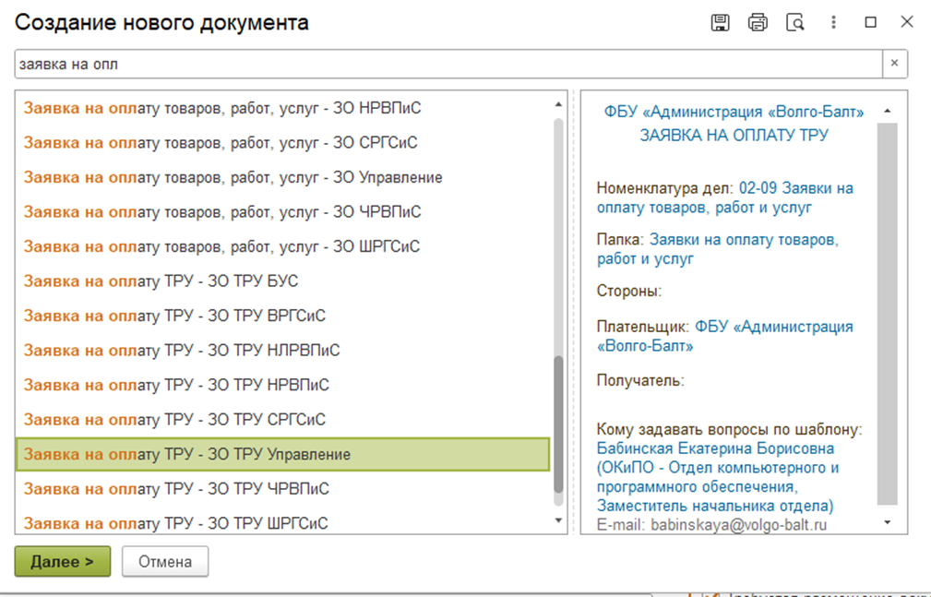Click the Далее button
This screenshot has width=931, height=597.
tap(62, 561)
